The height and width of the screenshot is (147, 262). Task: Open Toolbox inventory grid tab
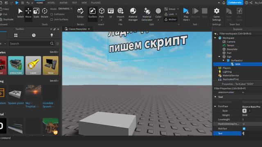16,35
